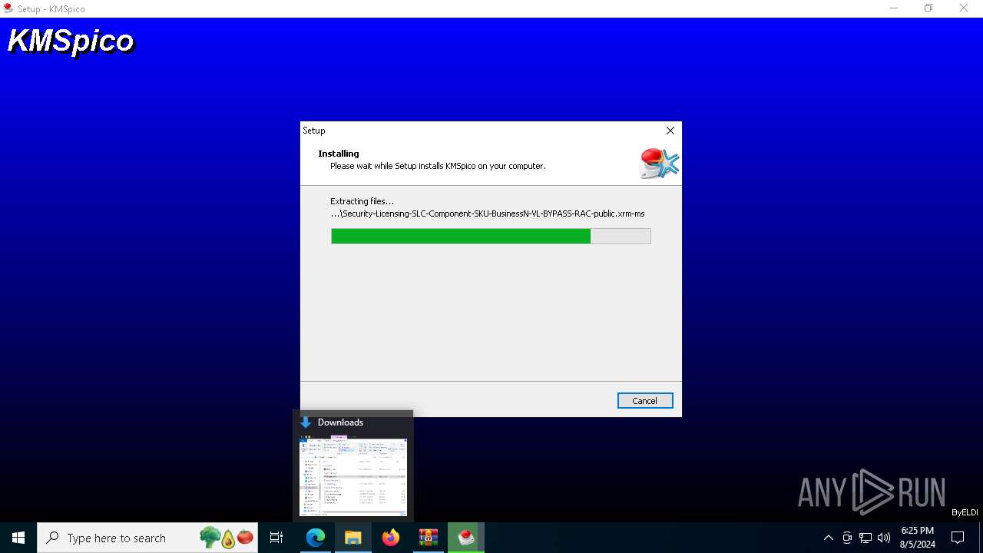Open Task View from taskbar
The width and height of the screenshot is (983, 553).
tap(276, 538)
